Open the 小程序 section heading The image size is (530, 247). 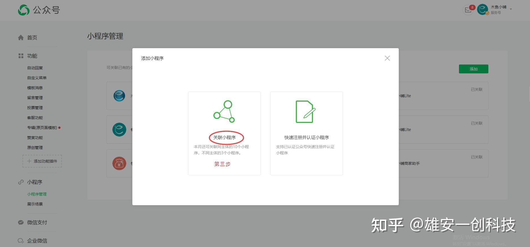coord(35,182)
